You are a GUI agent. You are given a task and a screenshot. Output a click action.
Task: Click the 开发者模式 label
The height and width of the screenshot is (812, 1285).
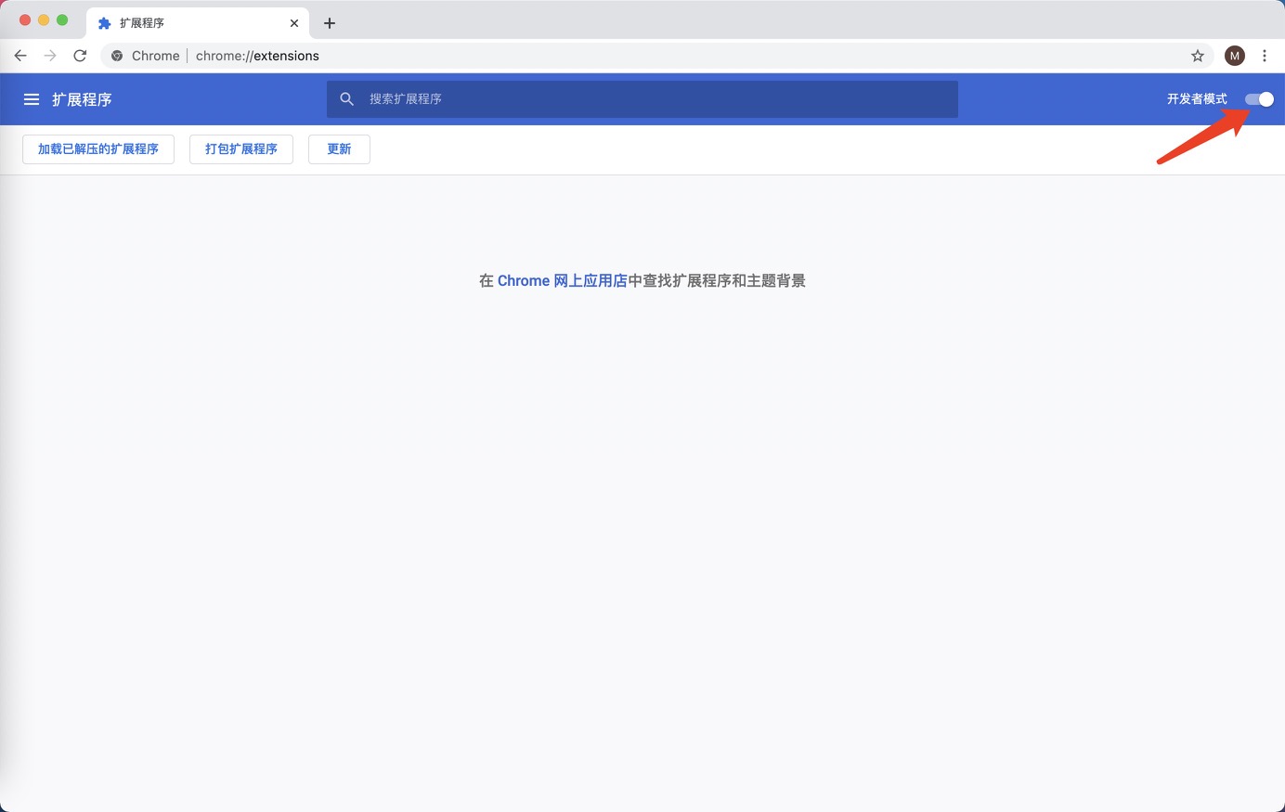coord(1195,99)
